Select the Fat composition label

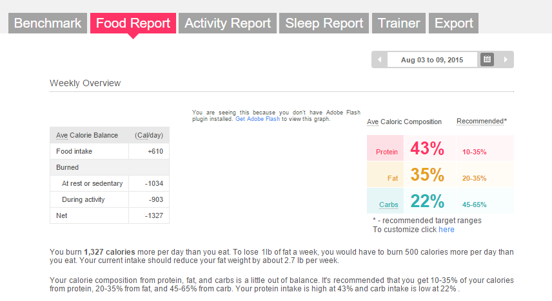391,178
